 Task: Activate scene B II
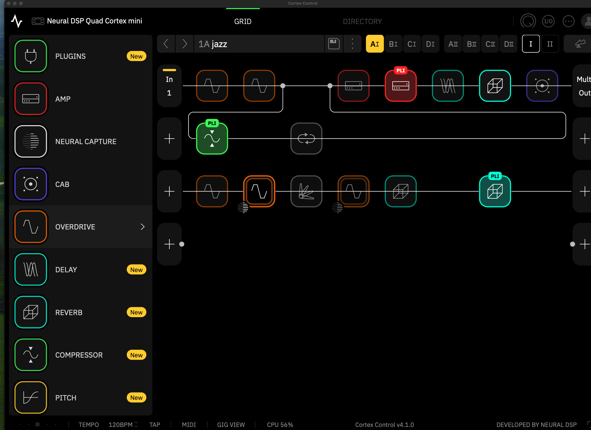(472, 44)
